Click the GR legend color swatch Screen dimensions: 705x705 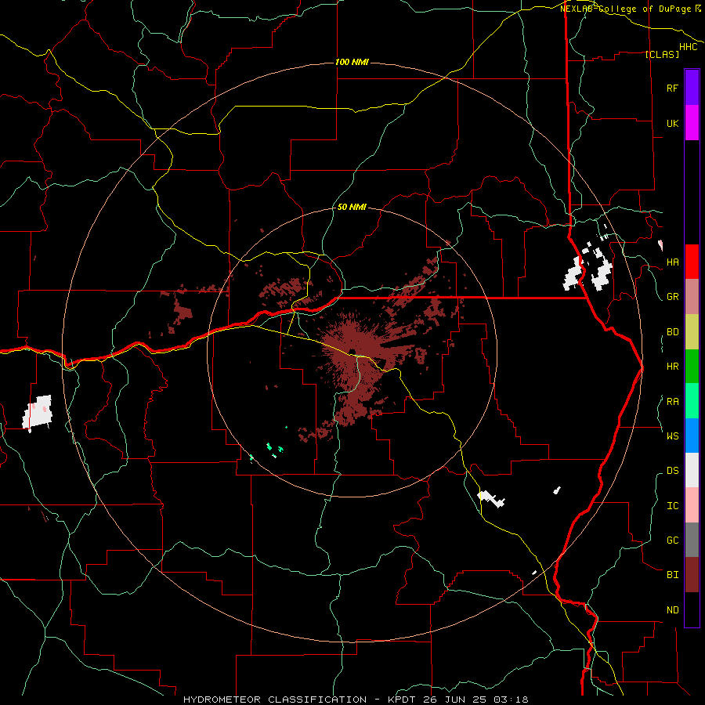click(x=692, y=297)
